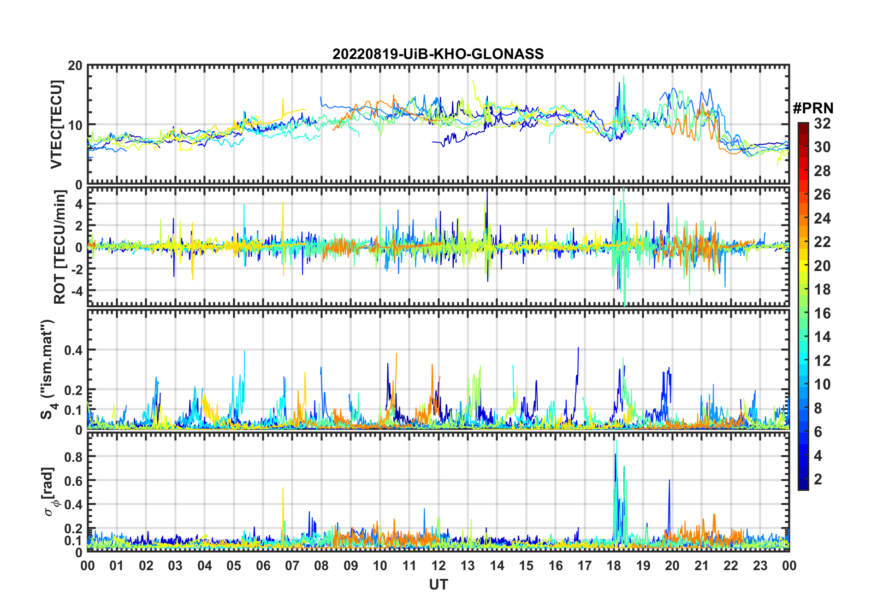The height and width of the screenshot is (613, 877).
Task: Click the S4 ("ism.mat") axis label
Action: (x=47, y=370)
